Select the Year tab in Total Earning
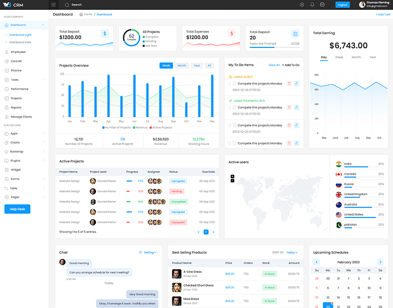Viewport: 393px width, 308px height. coord(373,57)
